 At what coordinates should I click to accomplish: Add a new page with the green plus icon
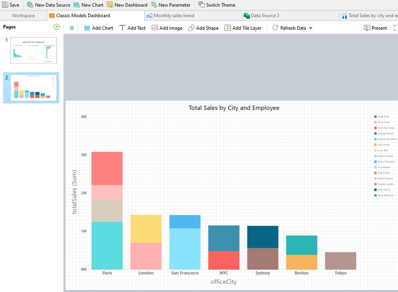pos(57,27)
